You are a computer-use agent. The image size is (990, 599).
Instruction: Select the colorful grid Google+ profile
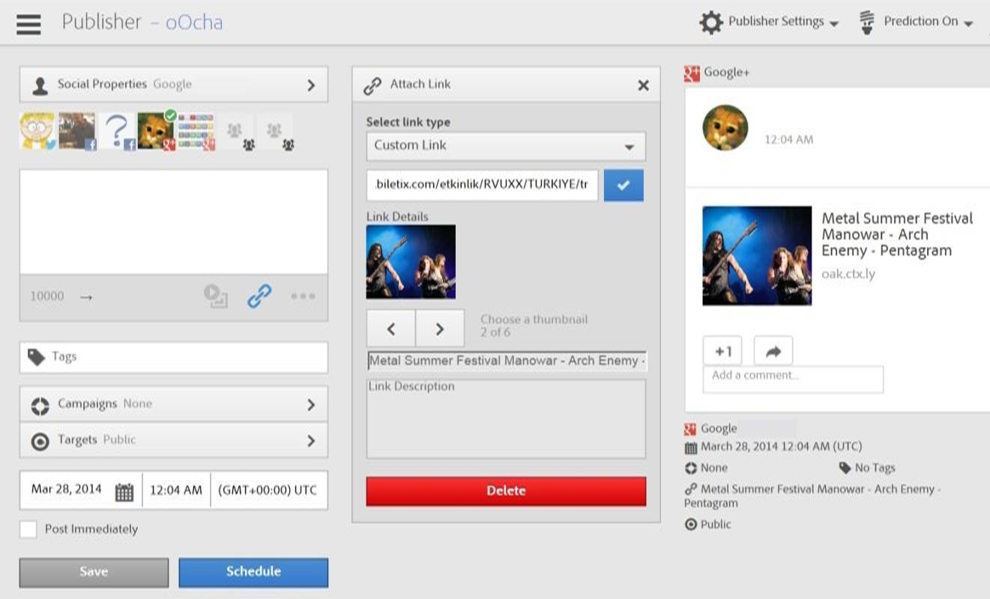pyautogui.click(x=196, y=131)
